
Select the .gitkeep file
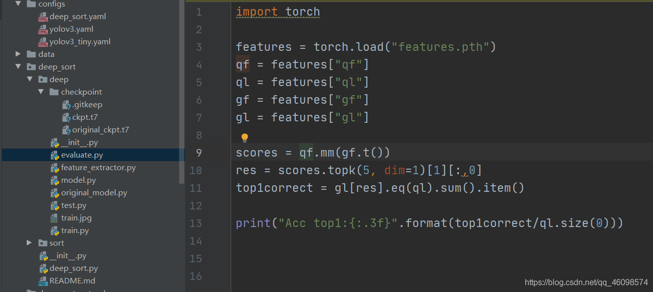(x=87, y=105)
